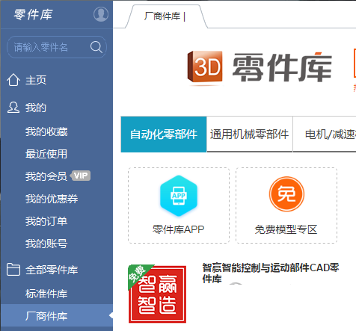Image resolution: width=356 pixels, height=331 pixels.
Task: Open 我的账号
Action: pyautogui.click(x=46, y=244)
